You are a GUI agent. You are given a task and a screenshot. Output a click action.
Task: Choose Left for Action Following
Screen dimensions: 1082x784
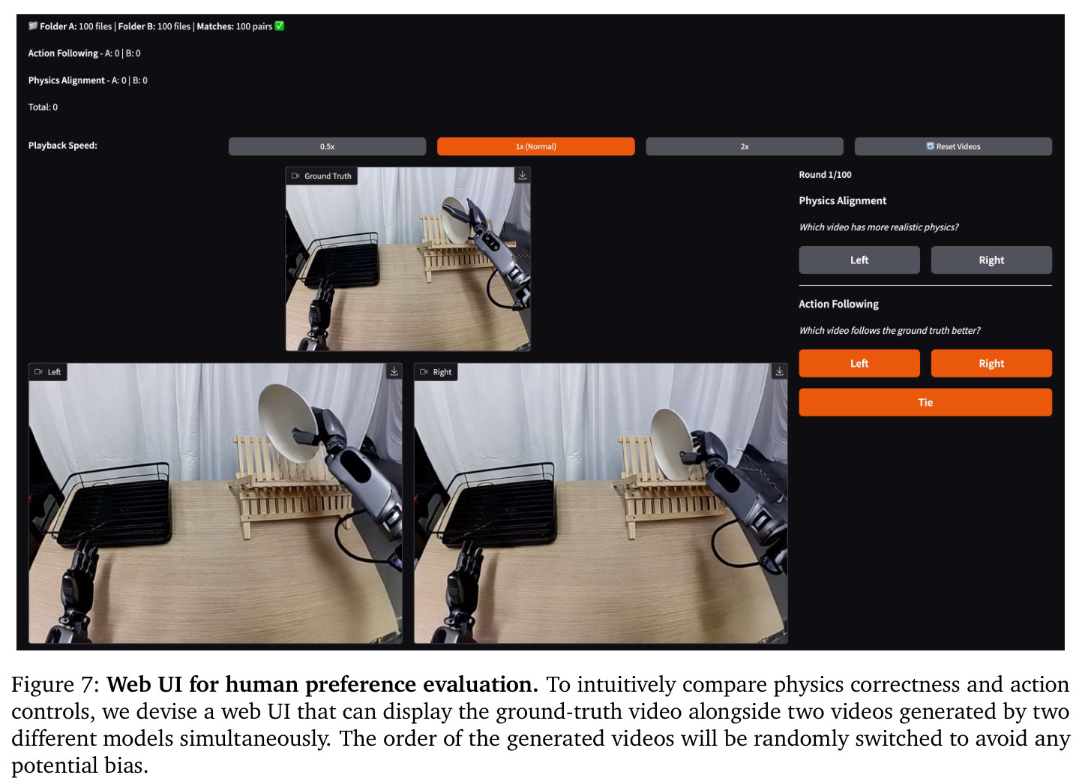click(x=859, y=364)
